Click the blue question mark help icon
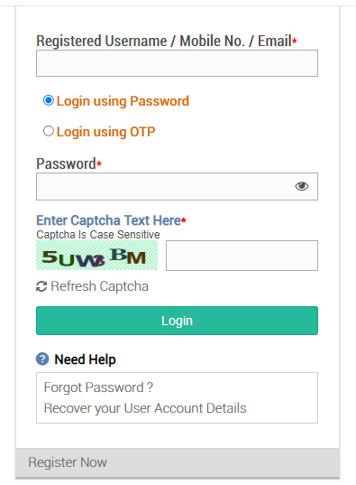The height and width of the screenshot is (485, 356). coord(42,359)
